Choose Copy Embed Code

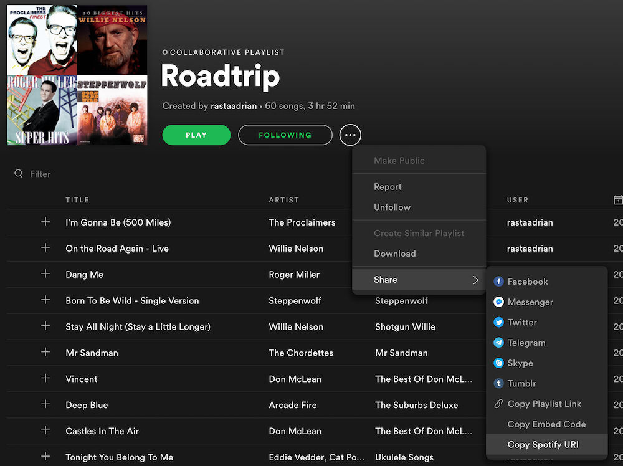547,424
